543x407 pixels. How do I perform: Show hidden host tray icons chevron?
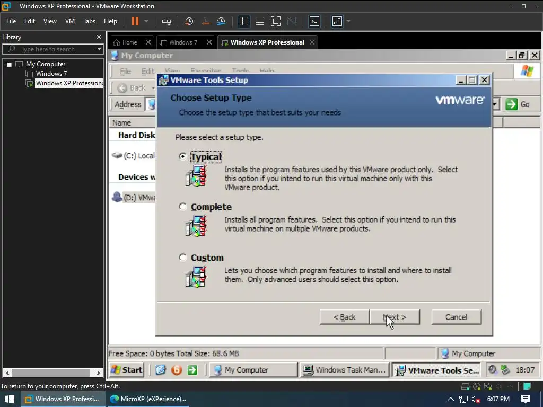(x=450, y=399)
